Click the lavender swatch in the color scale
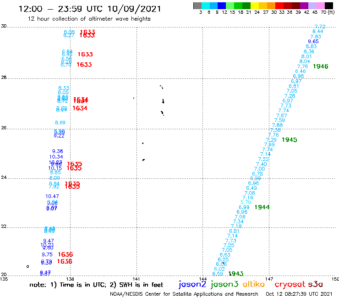The image size is (339, 298). click(312, 6)
